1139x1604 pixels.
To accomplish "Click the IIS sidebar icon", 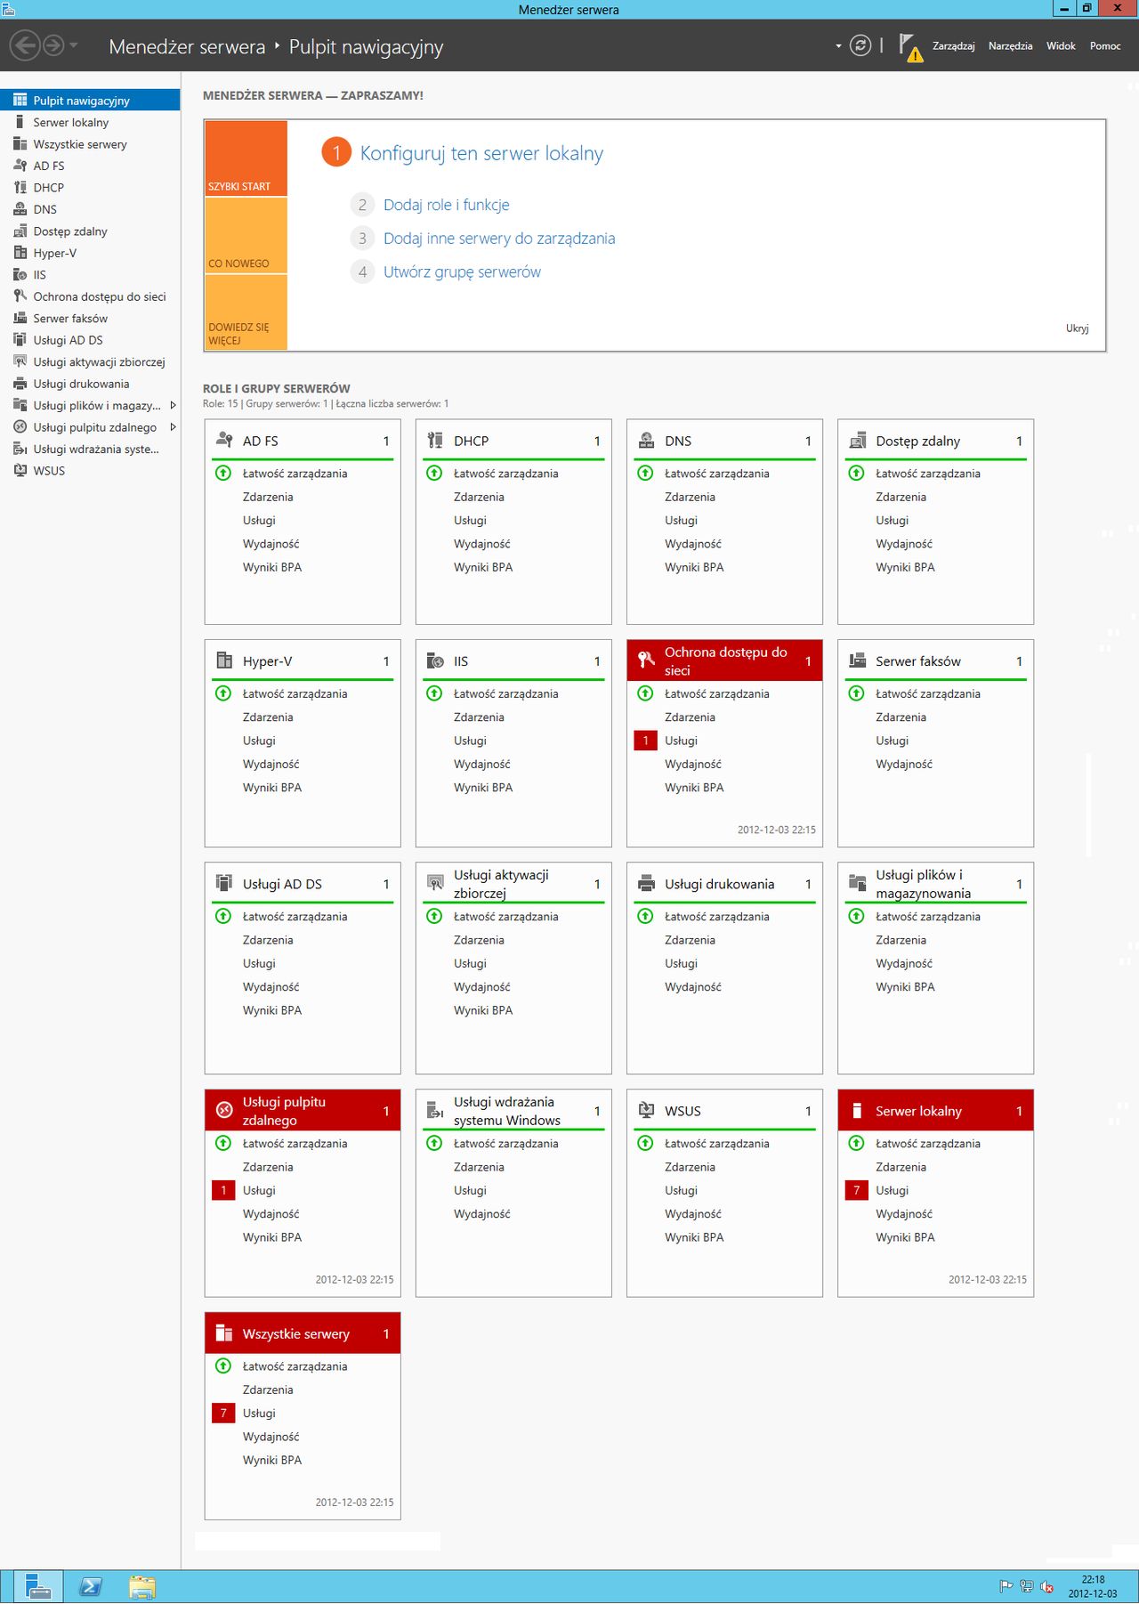I will 20,274.
